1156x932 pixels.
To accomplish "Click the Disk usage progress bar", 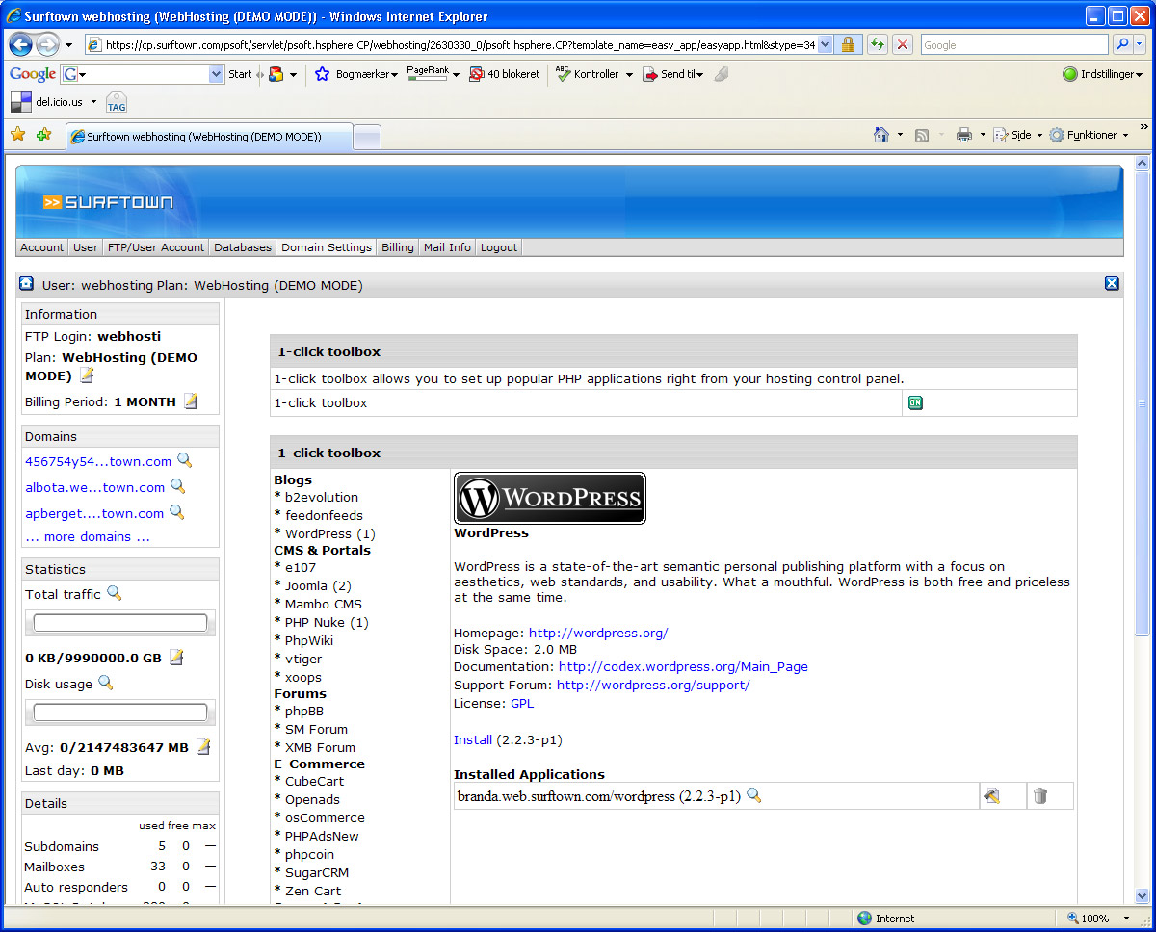I will (120, 712).
